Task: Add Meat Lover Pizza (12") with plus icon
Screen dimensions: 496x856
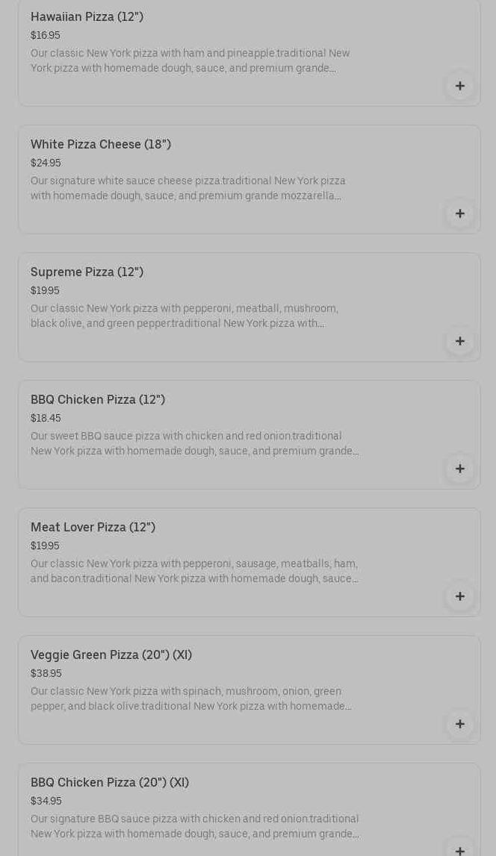Action: 459,596
